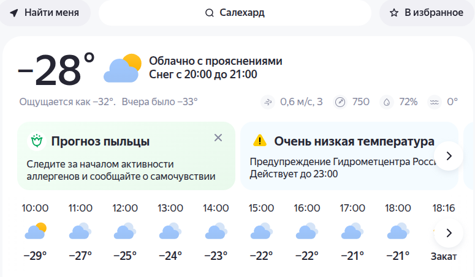
Task: Click the humidity droplet icon near 72%
Action: (x=387, y=102)
